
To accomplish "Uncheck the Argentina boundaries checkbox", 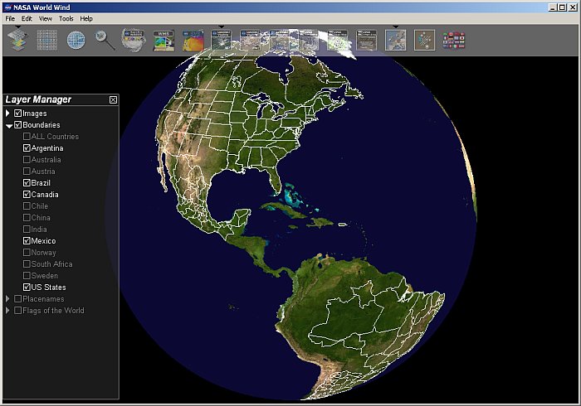I will (27, 148).
